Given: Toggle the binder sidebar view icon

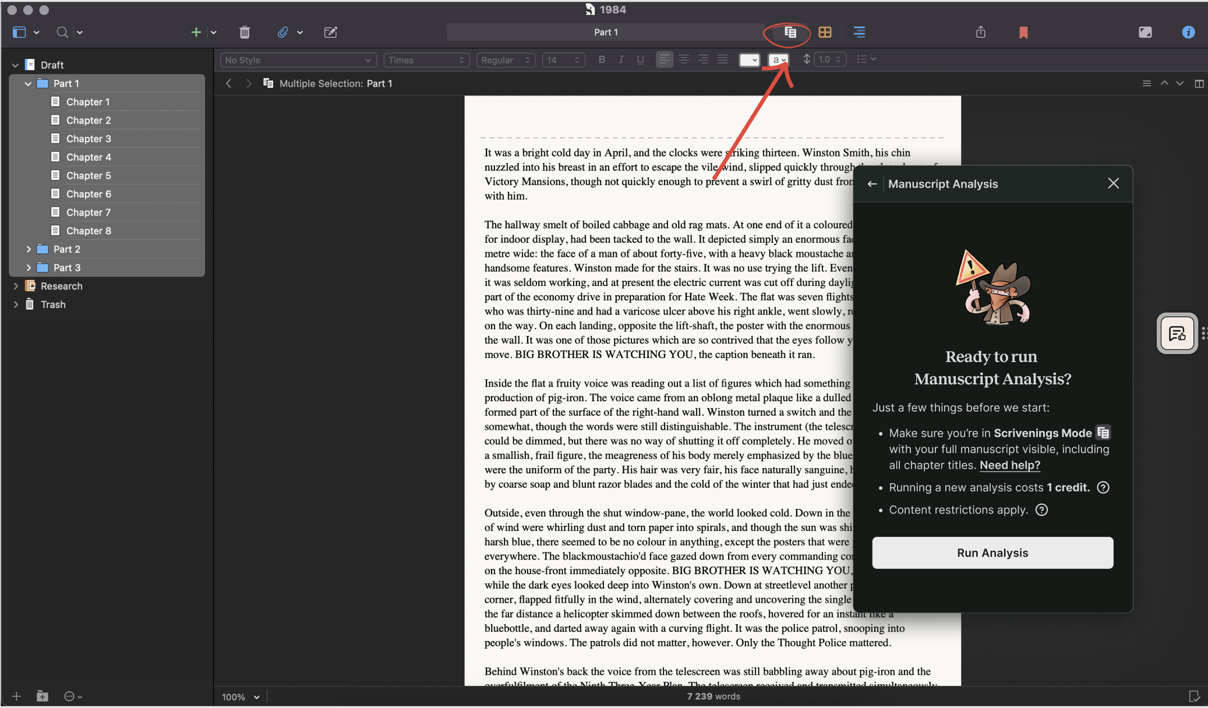Looking at the screenshot, I should tap(19, 33).
